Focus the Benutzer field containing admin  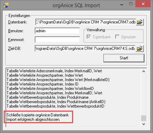click(57, 31)
